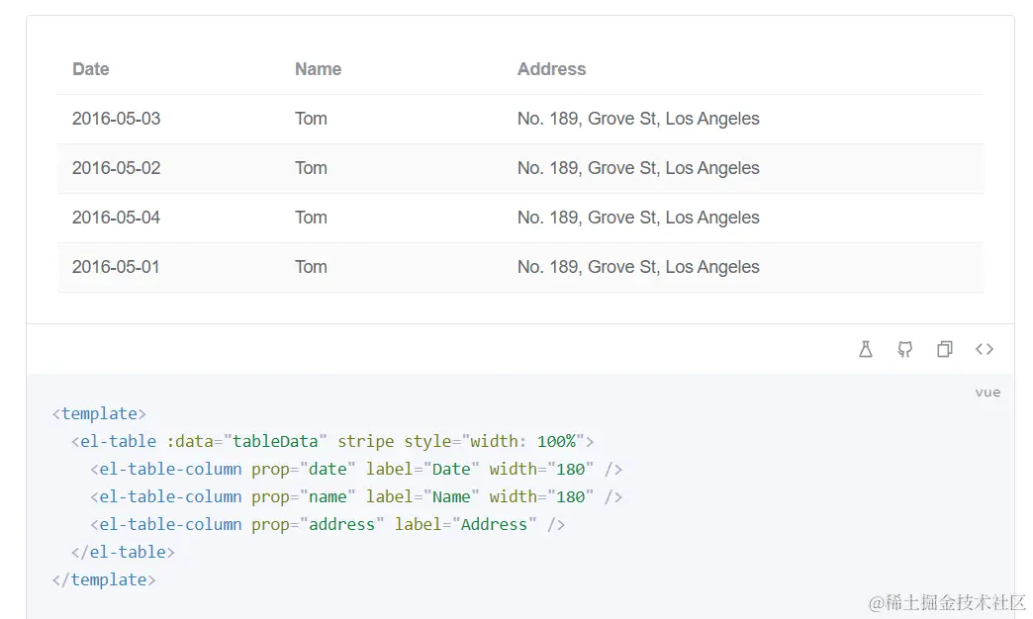The width and height of the screenshot is (1033, 619).
Task: Click Tom in the 2016-05-03 row
Action: pos(311,119)
